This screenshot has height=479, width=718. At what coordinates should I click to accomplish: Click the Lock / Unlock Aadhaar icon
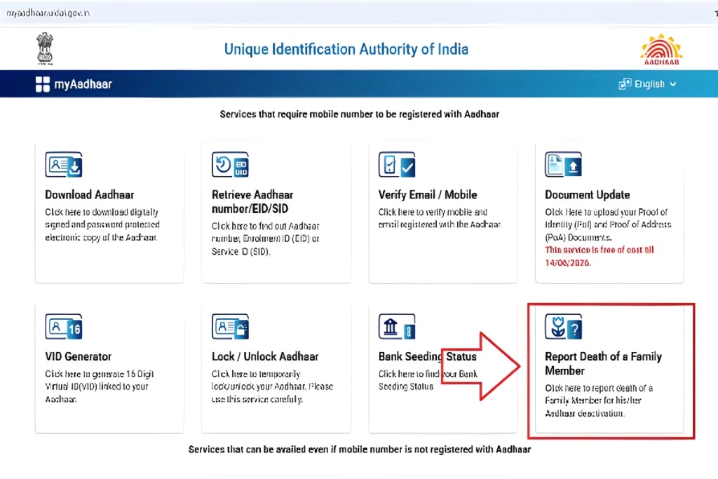[x=230, y=327]
